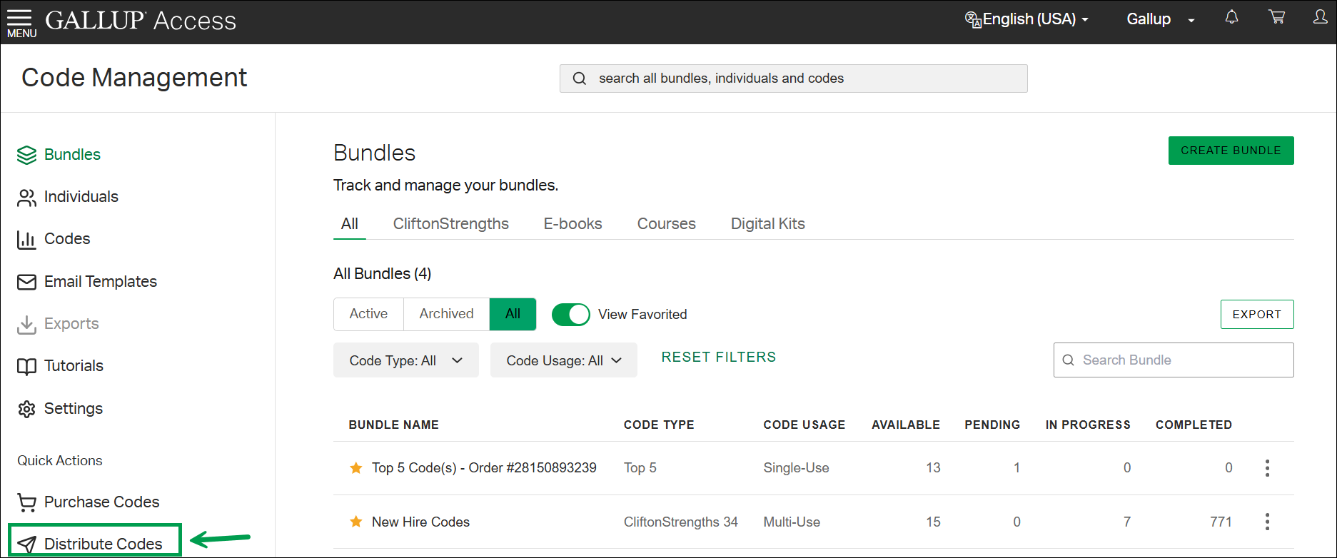The image size is (1337, 558).
Task: Focus the Search Bundle input field
Action: pos(1174,360)
